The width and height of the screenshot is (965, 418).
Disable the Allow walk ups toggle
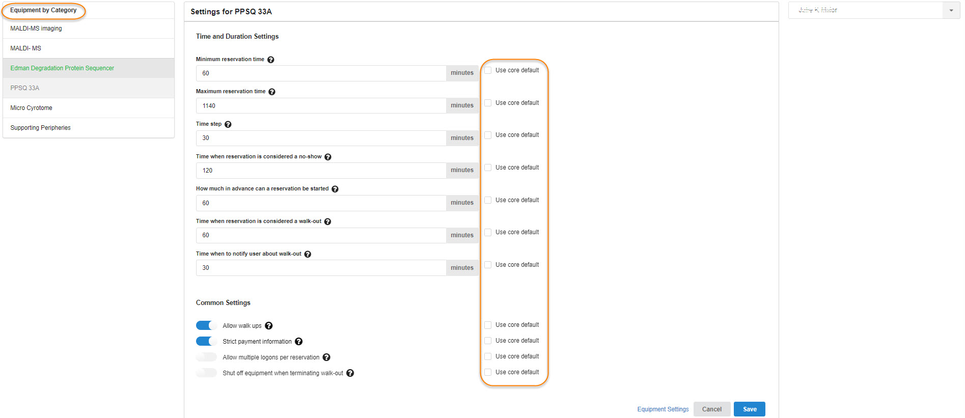[x=206, y=326]
